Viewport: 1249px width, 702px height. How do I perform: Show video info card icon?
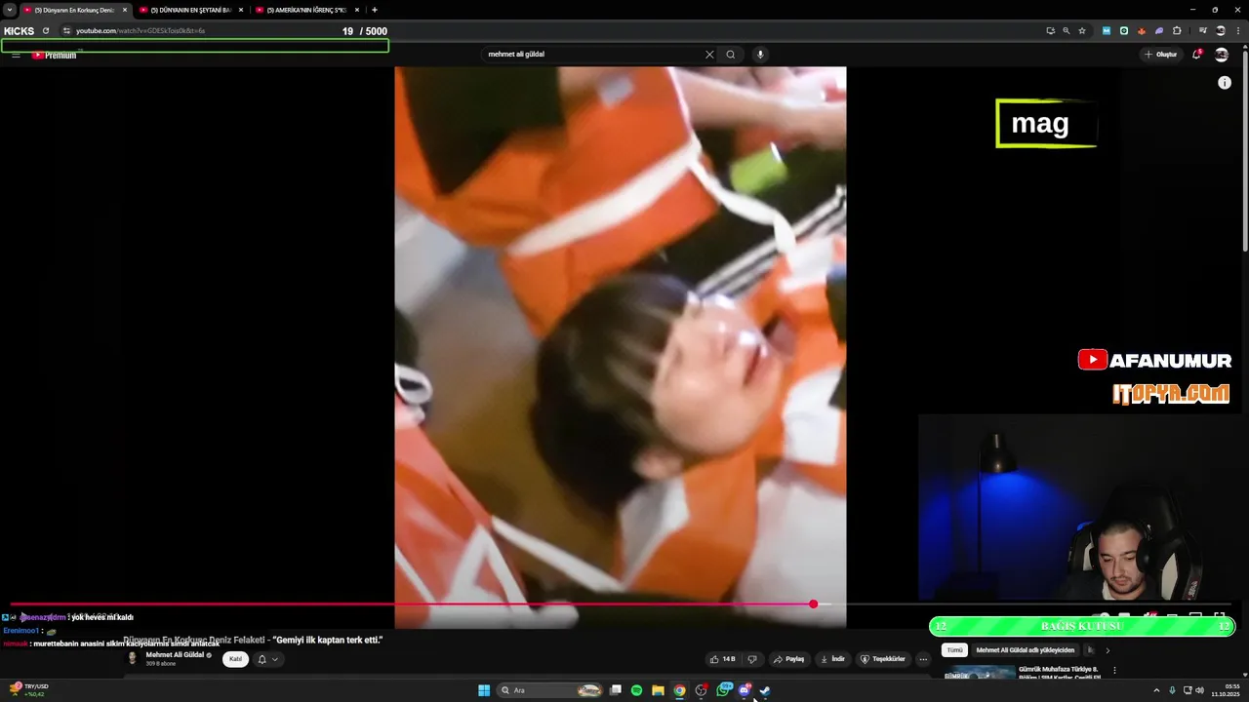1225,83
